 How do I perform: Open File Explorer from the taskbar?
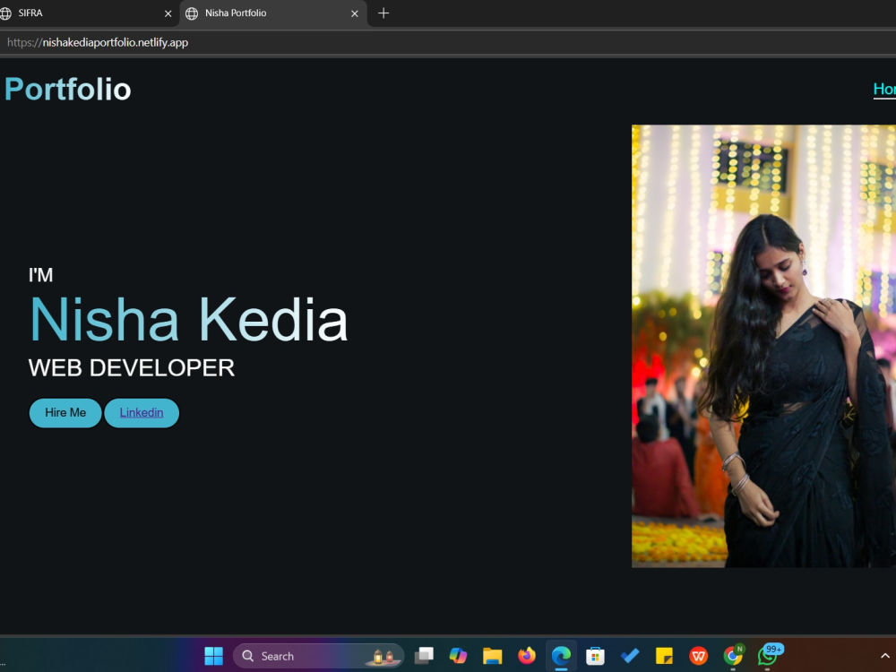click(x=492, y=656)
